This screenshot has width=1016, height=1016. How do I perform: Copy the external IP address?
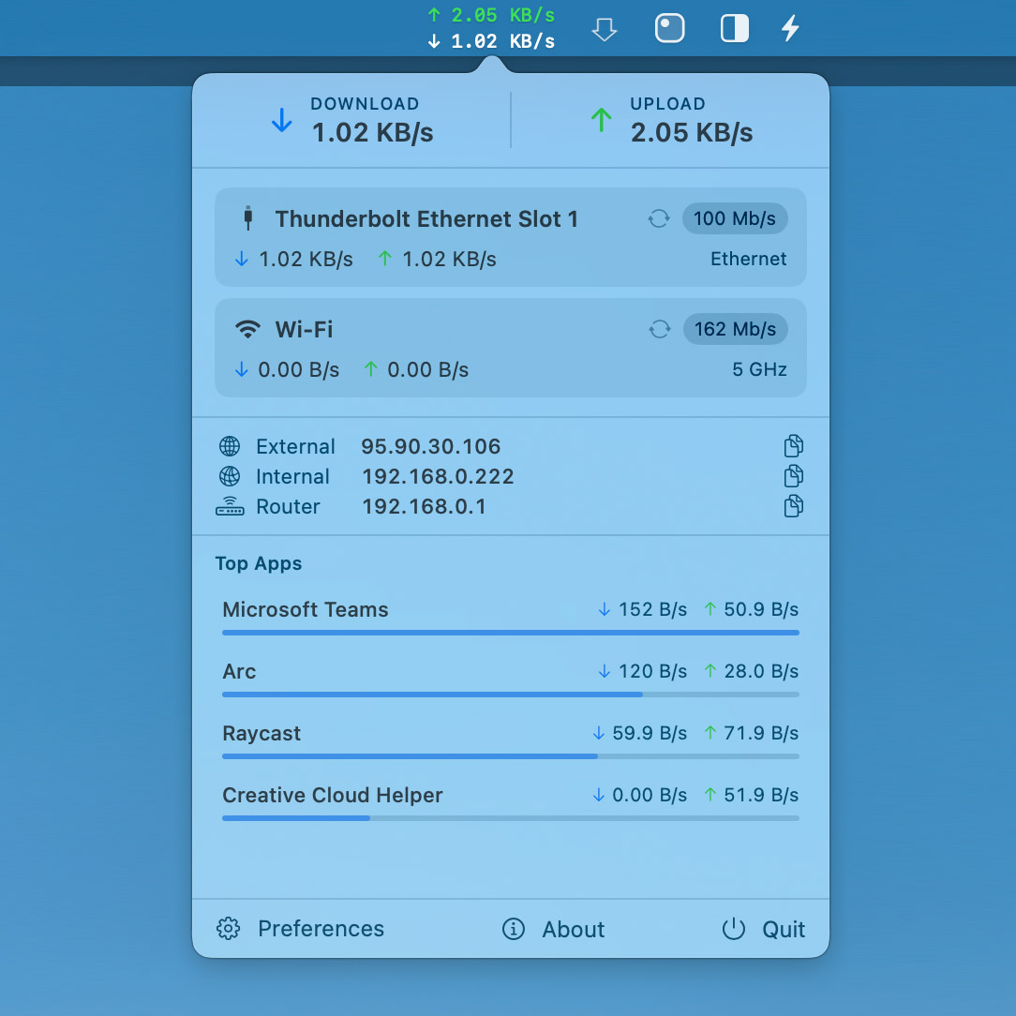point(793,446)
